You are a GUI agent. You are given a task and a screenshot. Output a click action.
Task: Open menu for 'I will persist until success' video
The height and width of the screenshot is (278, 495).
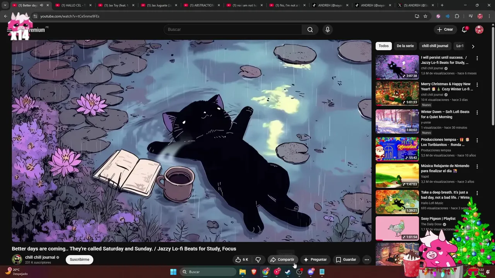pyautogui.click(x=477, y=58)
